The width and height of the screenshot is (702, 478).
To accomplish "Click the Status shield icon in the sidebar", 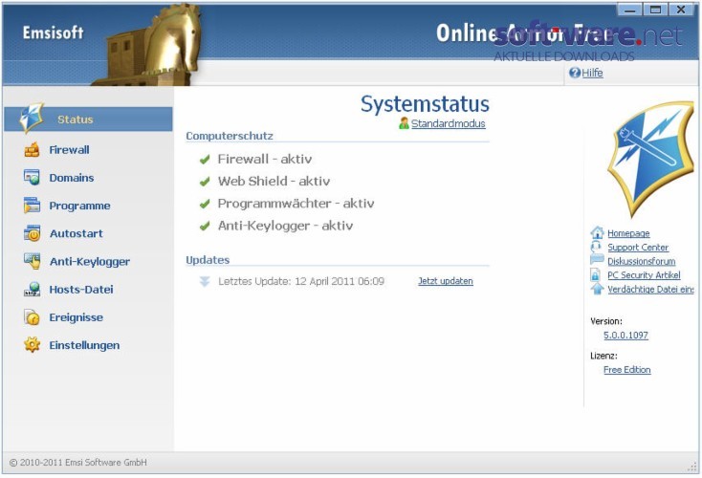I will pos(32,118).
